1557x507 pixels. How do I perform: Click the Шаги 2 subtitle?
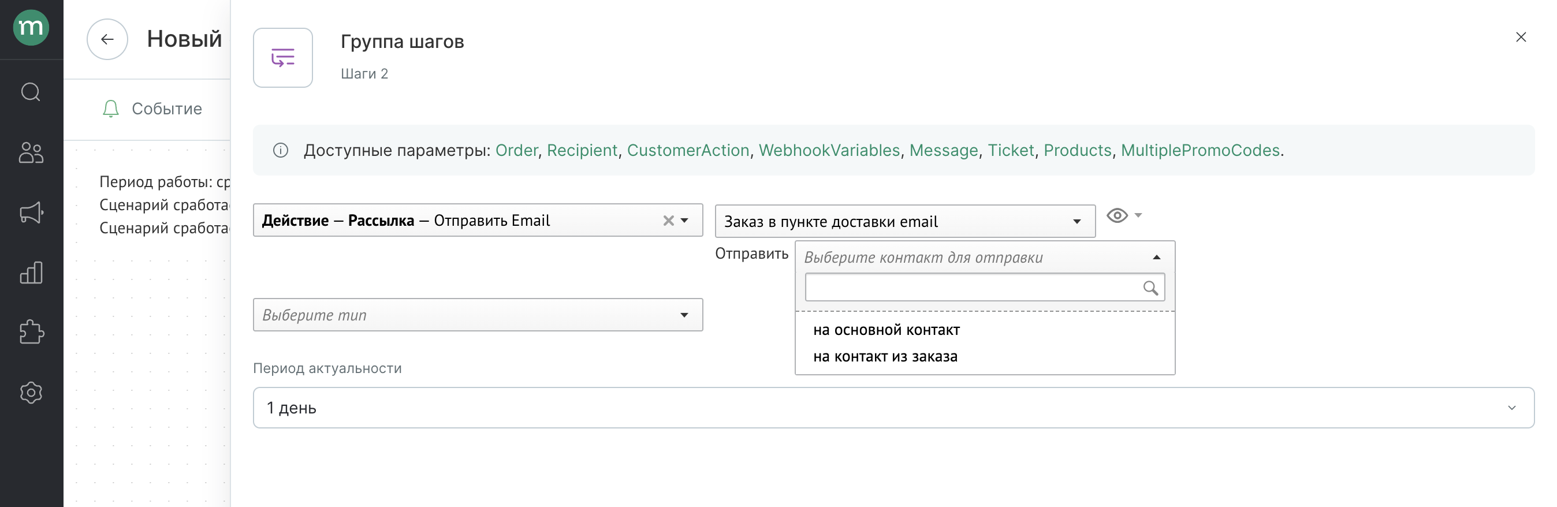(x=364, y=74)
